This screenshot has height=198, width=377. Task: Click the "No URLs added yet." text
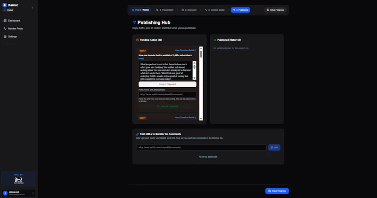coord(208,157)
